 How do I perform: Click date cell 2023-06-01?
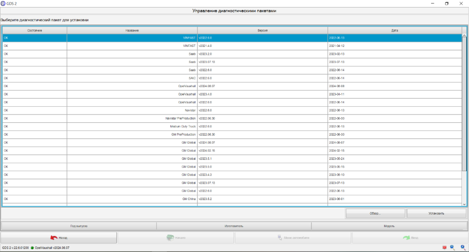395,199
